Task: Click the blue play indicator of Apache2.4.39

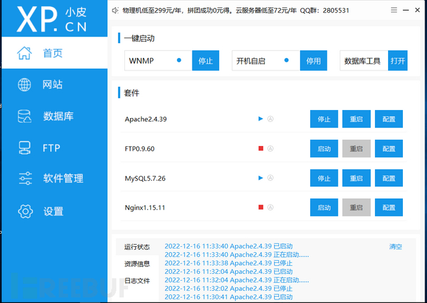Action: click(261, 119)
